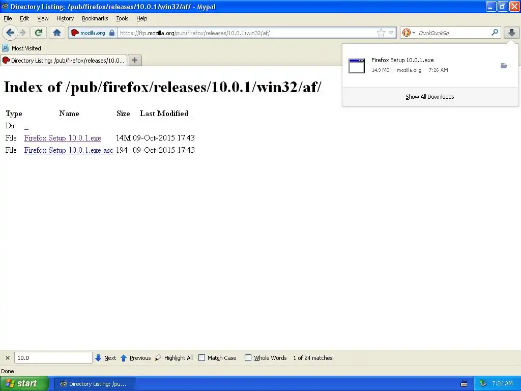Open the Help menu

[142, 18]
